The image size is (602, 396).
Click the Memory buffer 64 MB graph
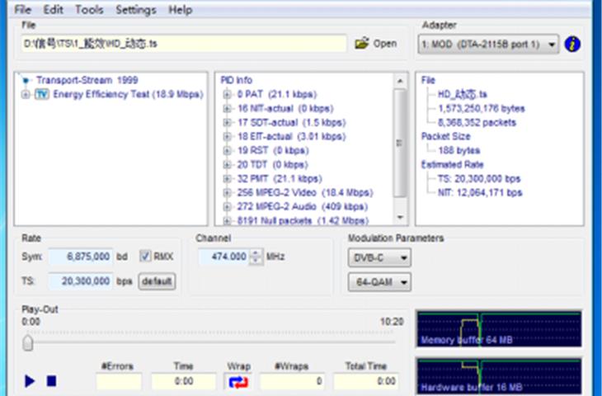[x=499, y=329]
